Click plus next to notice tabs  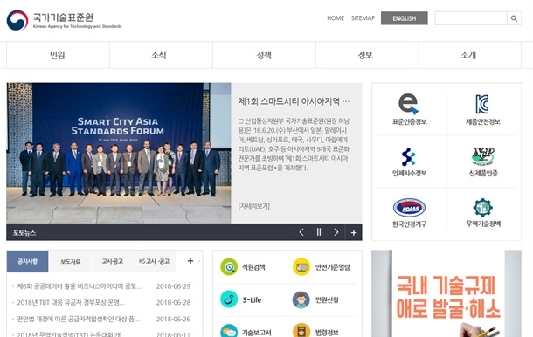click(190, 261)
